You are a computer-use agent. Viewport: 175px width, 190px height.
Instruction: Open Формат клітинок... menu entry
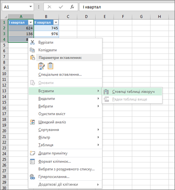pos(65,161)
